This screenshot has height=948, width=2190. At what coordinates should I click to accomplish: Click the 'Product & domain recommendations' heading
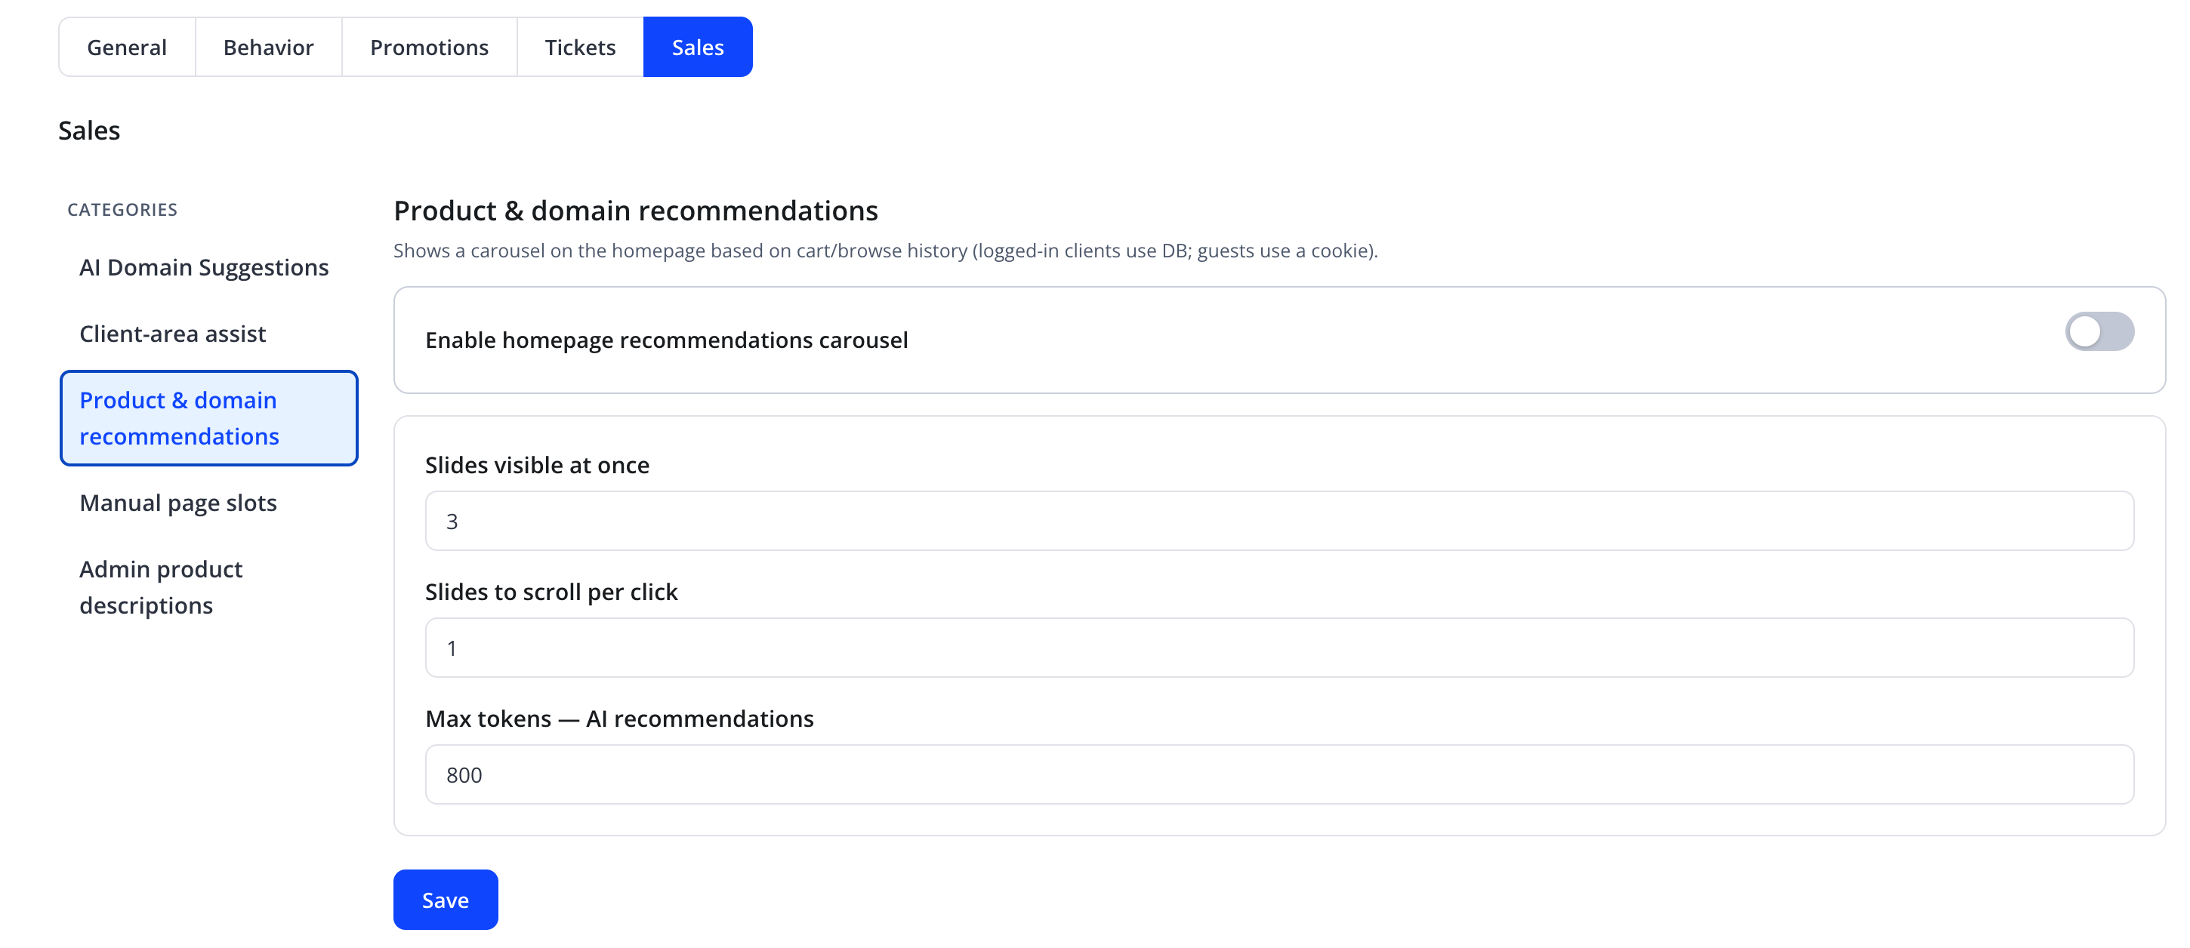pyautogui.click(x=636, y=211)
